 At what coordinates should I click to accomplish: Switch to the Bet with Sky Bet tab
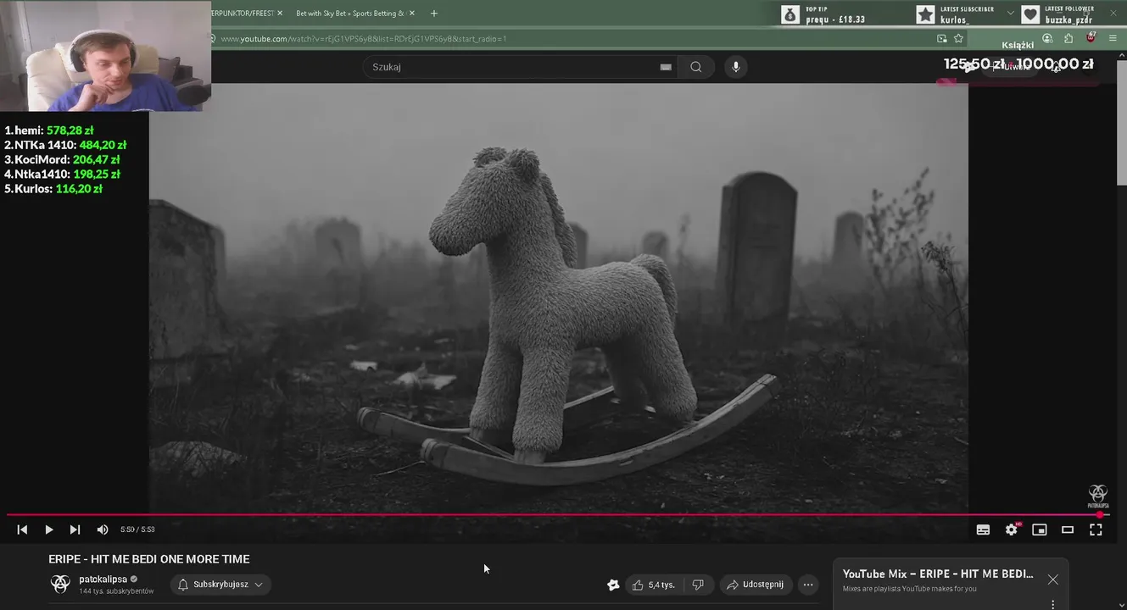tap(351, 14)
